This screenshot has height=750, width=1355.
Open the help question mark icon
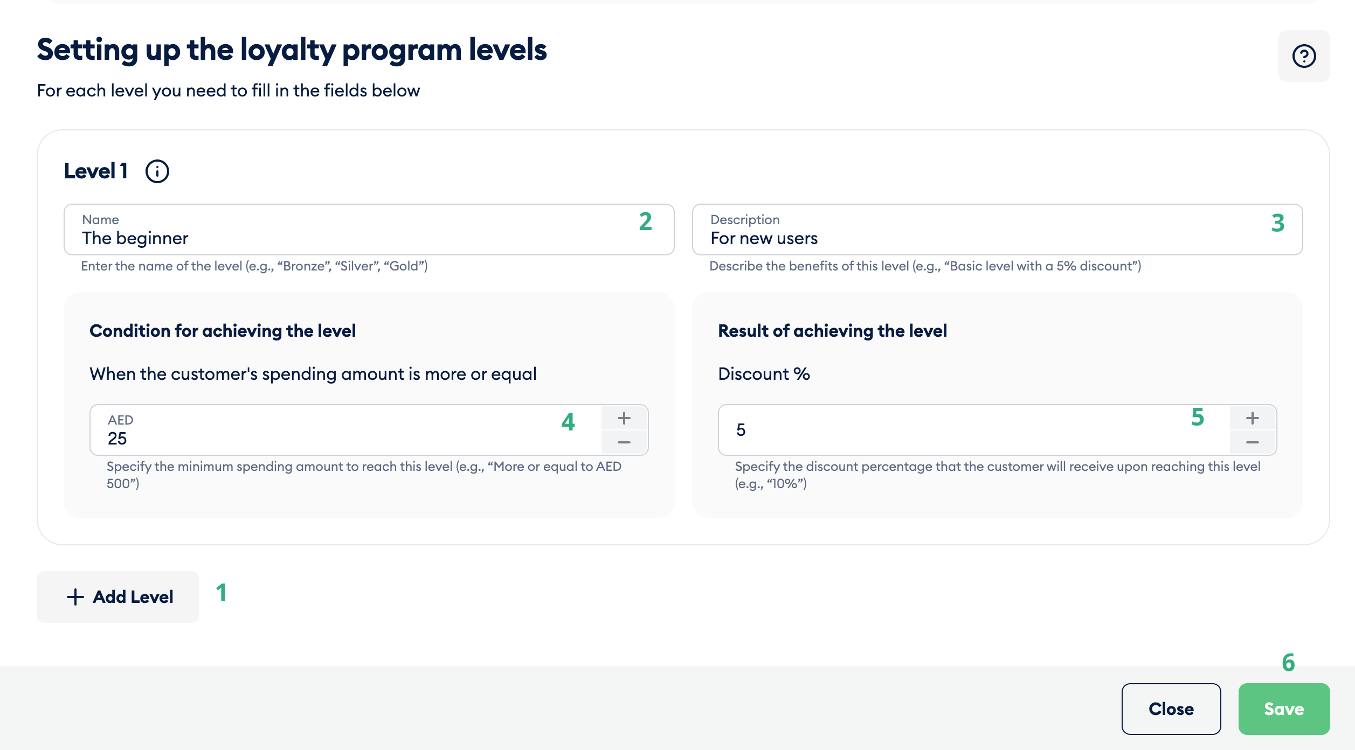[1304, 56]
